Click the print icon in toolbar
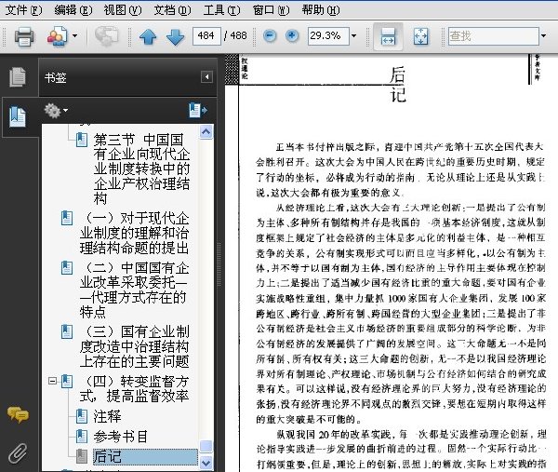Image resolution: width=558 pixels, height=472 pixels. point(24,36)
